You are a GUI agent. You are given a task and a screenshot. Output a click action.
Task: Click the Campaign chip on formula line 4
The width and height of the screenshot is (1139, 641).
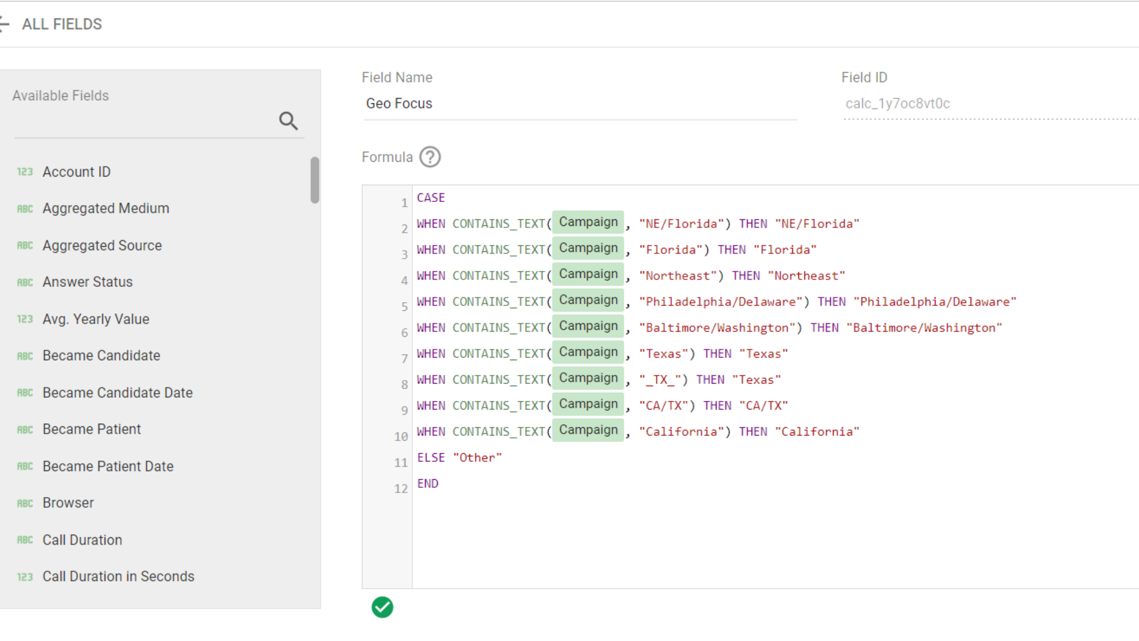click(x=588, y=274)
